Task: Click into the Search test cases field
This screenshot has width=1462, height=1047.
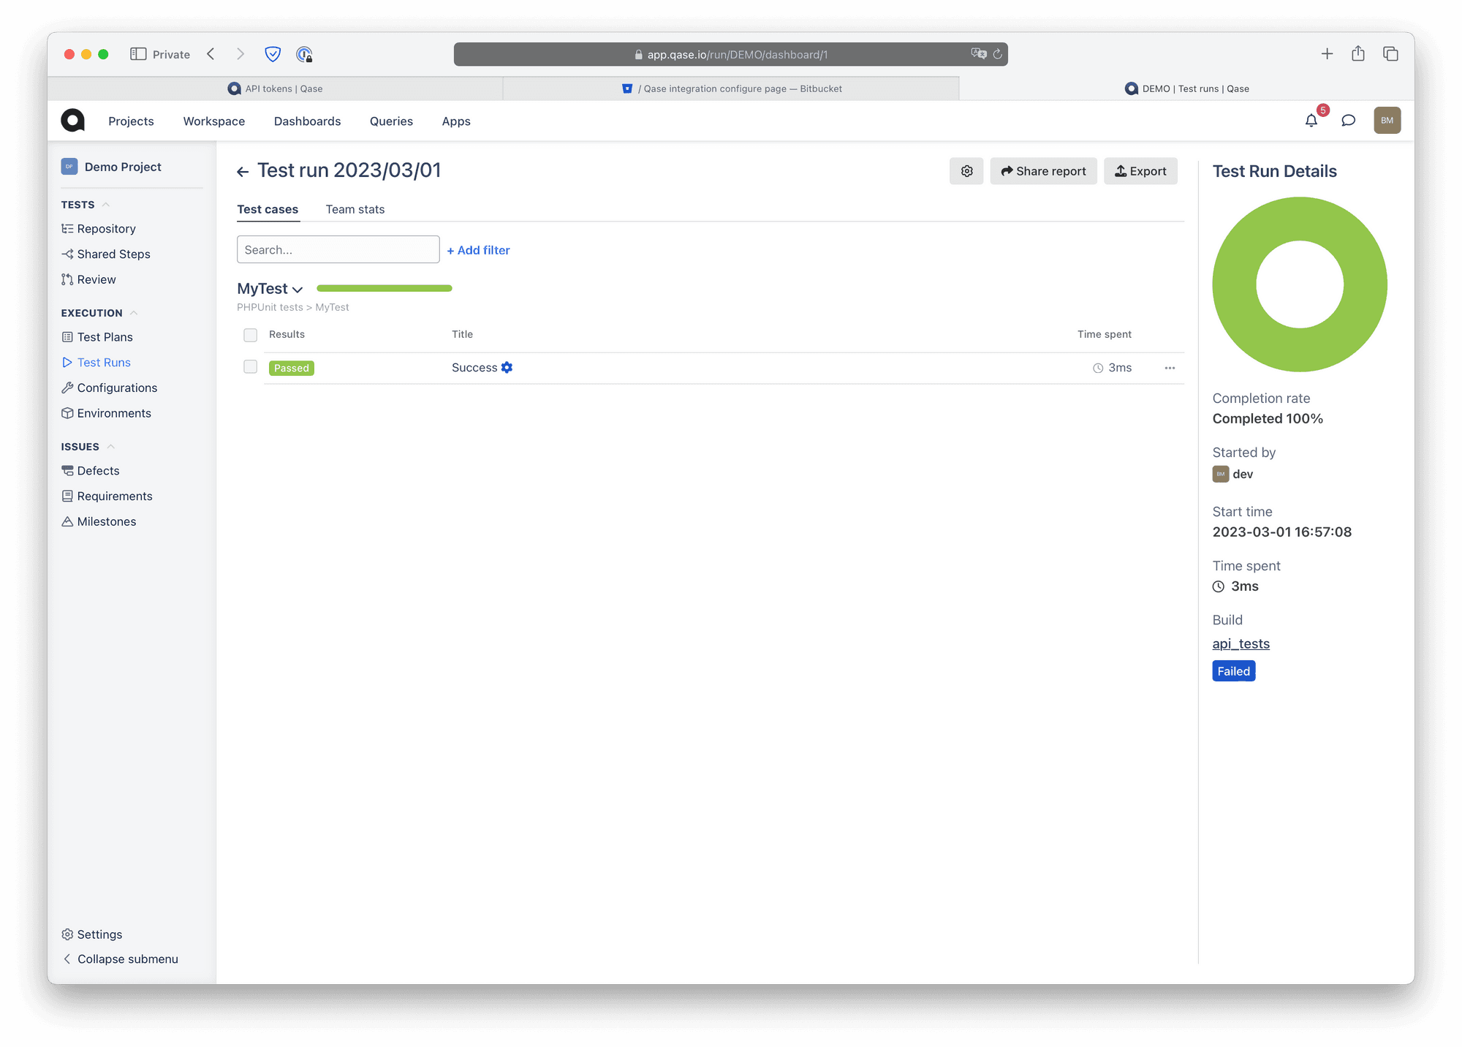Action: coord(338,249)
